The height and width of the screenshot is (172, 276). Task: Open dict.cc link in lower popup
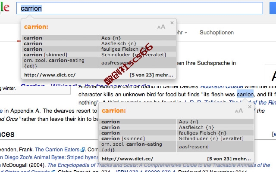coord(128,159)
